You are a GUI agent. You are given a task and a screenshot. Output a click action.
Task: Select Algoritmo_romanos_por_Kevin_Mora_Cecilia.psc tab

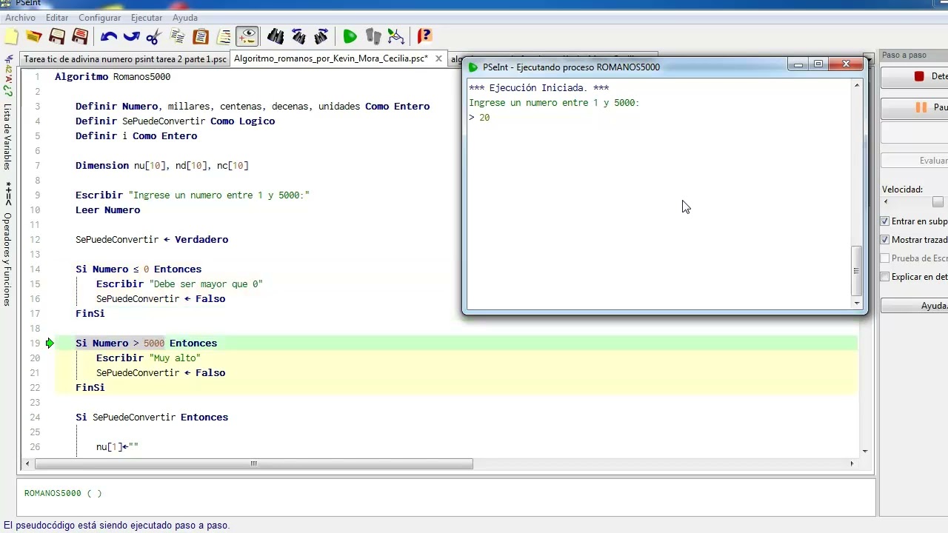[x=330, y=58]
